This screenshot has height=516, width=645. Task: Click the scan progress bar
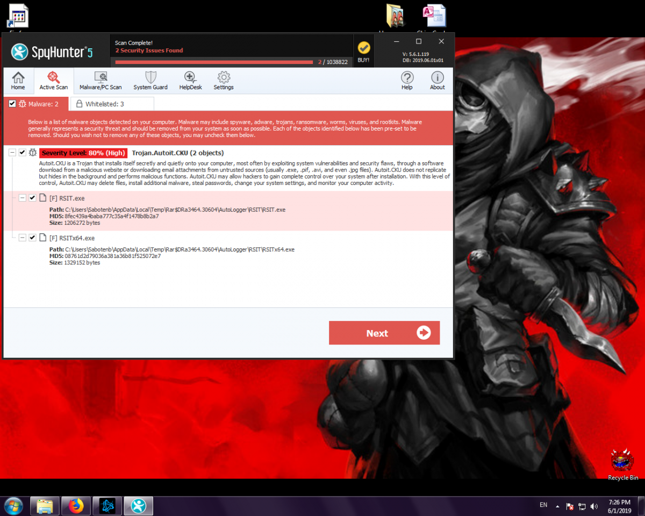[x=214, y=62]
